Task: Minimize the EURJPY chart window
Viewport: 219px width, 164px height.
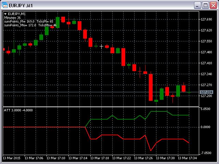Action: (x=197, y=5)
